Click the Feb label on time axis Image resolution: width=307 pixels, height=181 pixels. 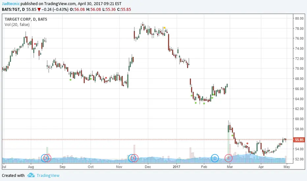(204, 167)
